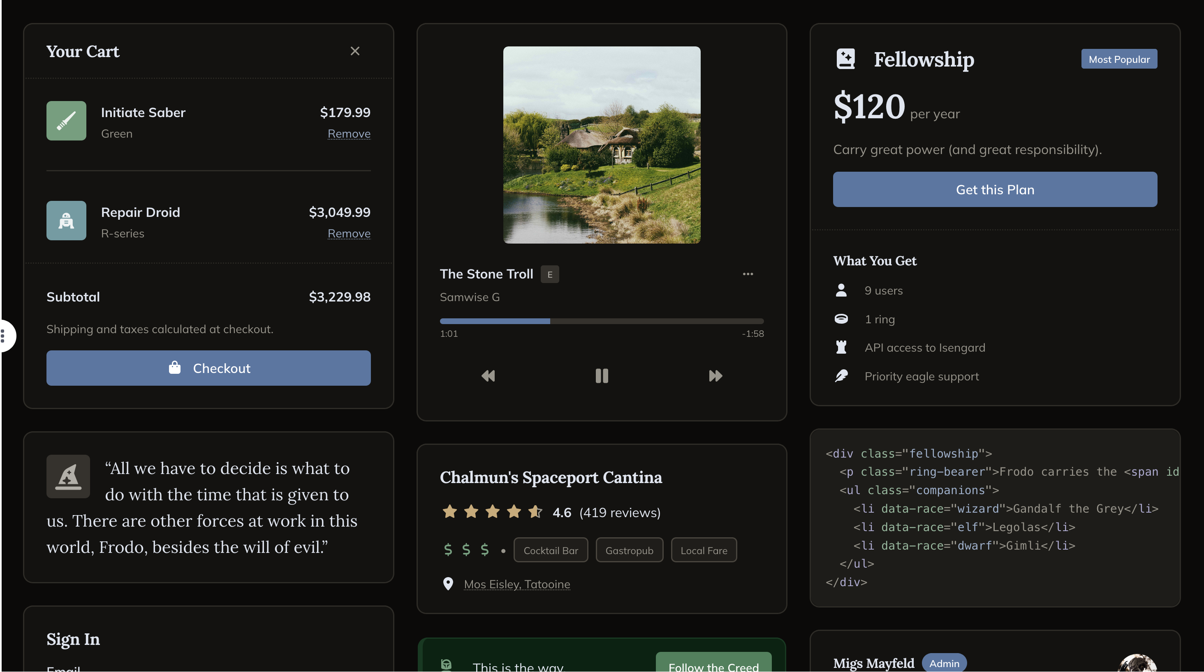Click The Stone Troll track title
The width and height of the screenshot is (1204, 672).
pyautogui.click(x=486, y=274)
